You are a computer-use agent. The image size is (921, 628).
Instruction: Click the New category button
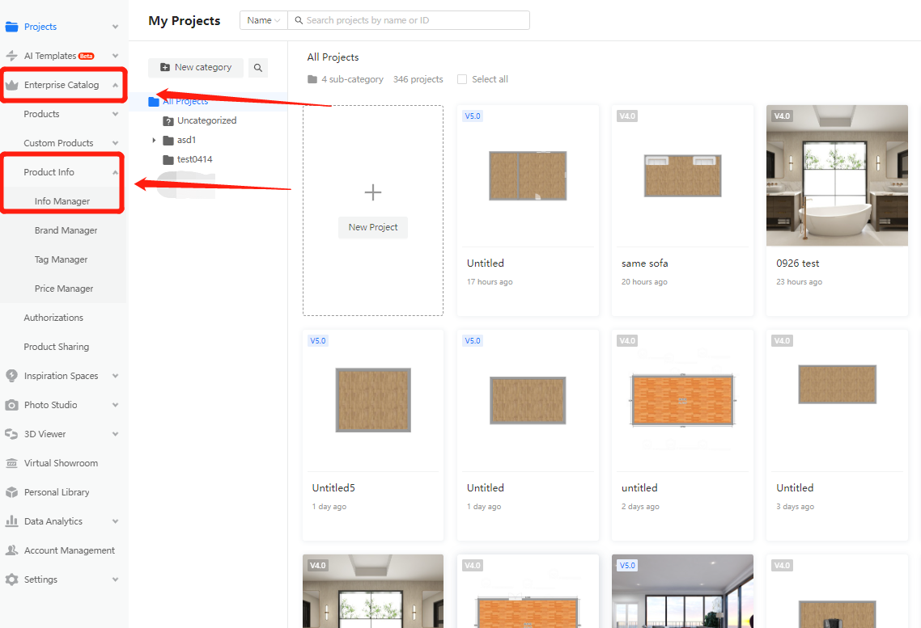[196, 68]
